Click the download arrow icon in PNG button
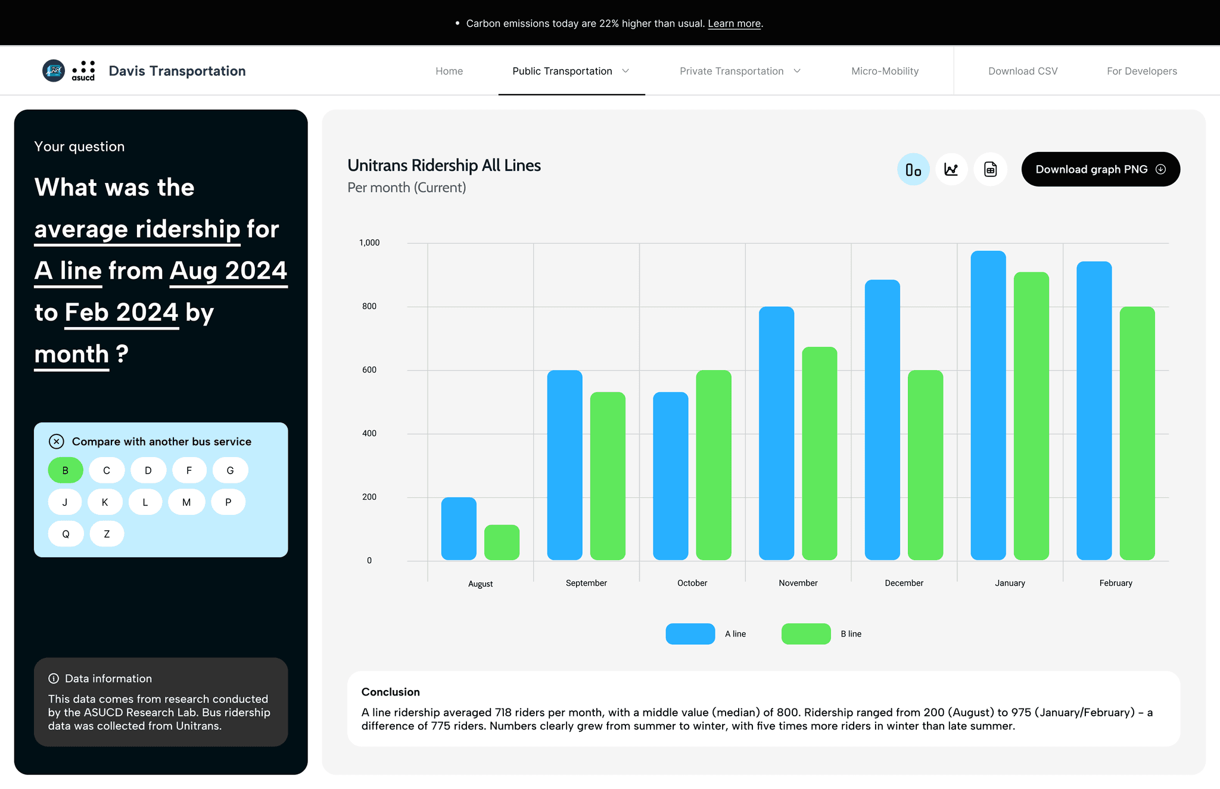This screenshot has height=789, width=1220. 1160,169
